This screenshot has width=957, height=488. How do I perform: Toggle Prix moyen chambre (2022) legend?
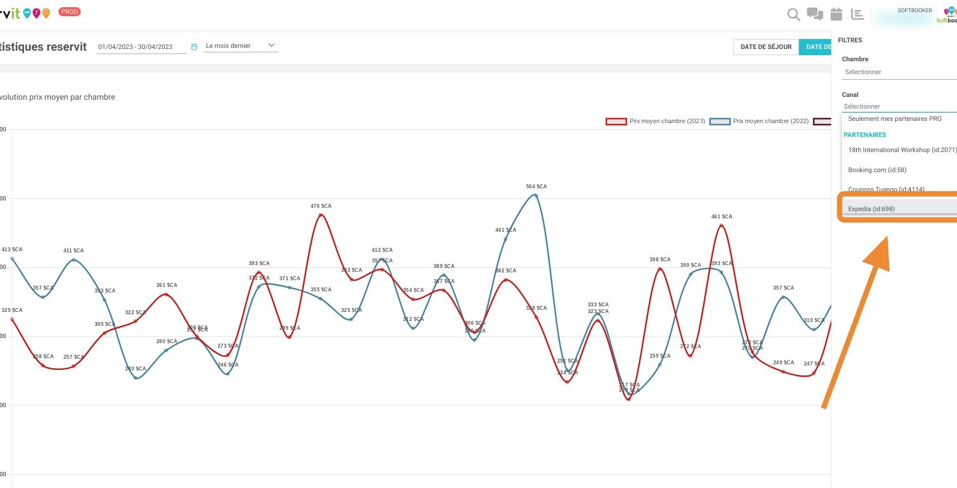tap(759, 121)
